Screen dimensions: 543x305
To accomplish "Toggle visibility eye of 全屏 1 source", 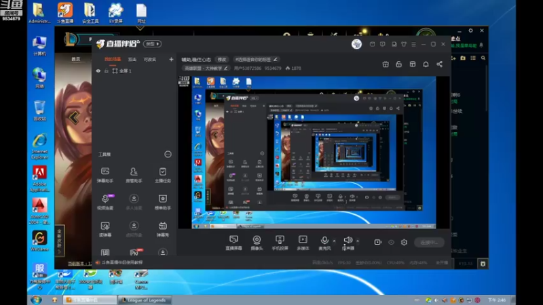I will 98,71.
